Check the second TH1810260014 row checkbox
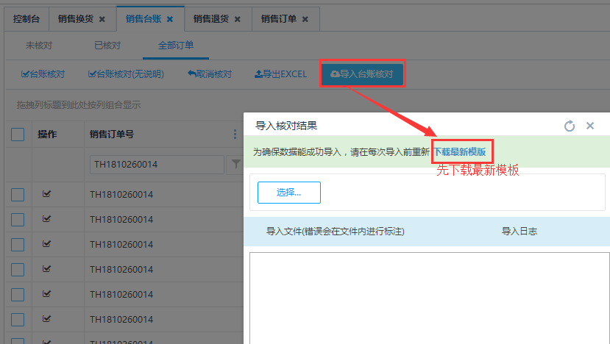This screenshot has height=344, width=610. coord(18,220)
